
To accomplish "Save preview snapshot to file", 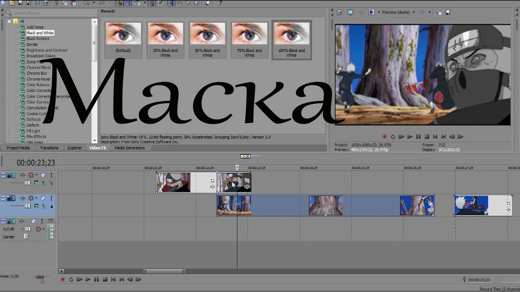I will 447,12.
